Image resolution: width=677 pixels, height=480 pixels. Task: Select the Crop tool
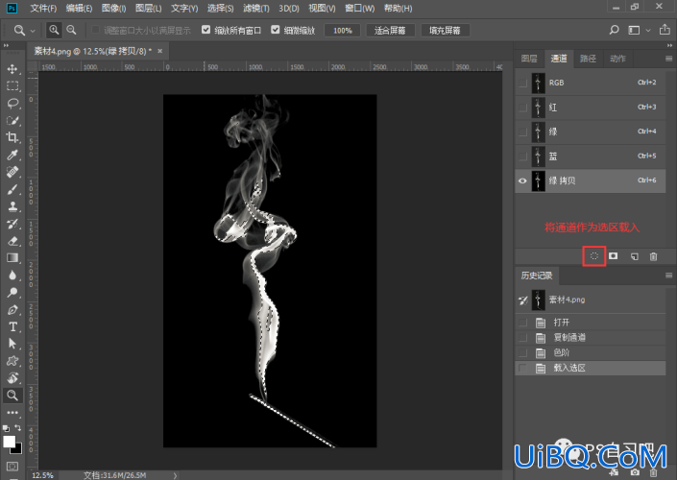coord(12,137)
